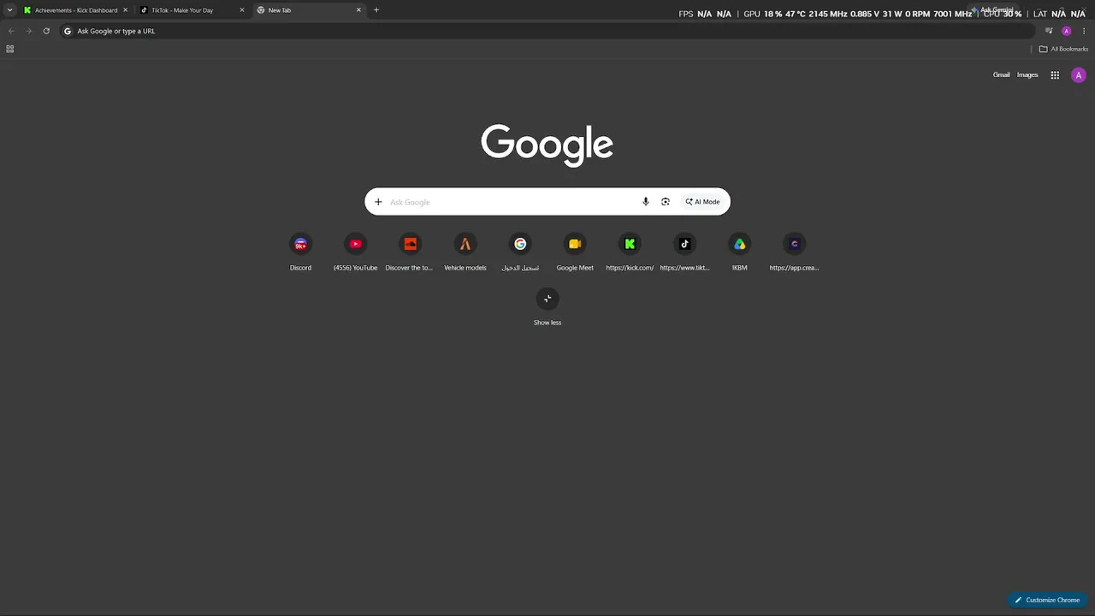The width and height of the screenshot is (1095, 616).
Task: Open the 'Discover the to...' shortcut
Action: [410, 253]
